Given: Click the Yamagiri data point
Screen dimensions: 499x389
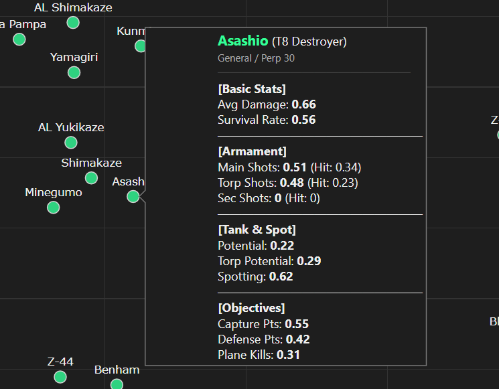Looking at the screenshot, I should click(74, 72).
